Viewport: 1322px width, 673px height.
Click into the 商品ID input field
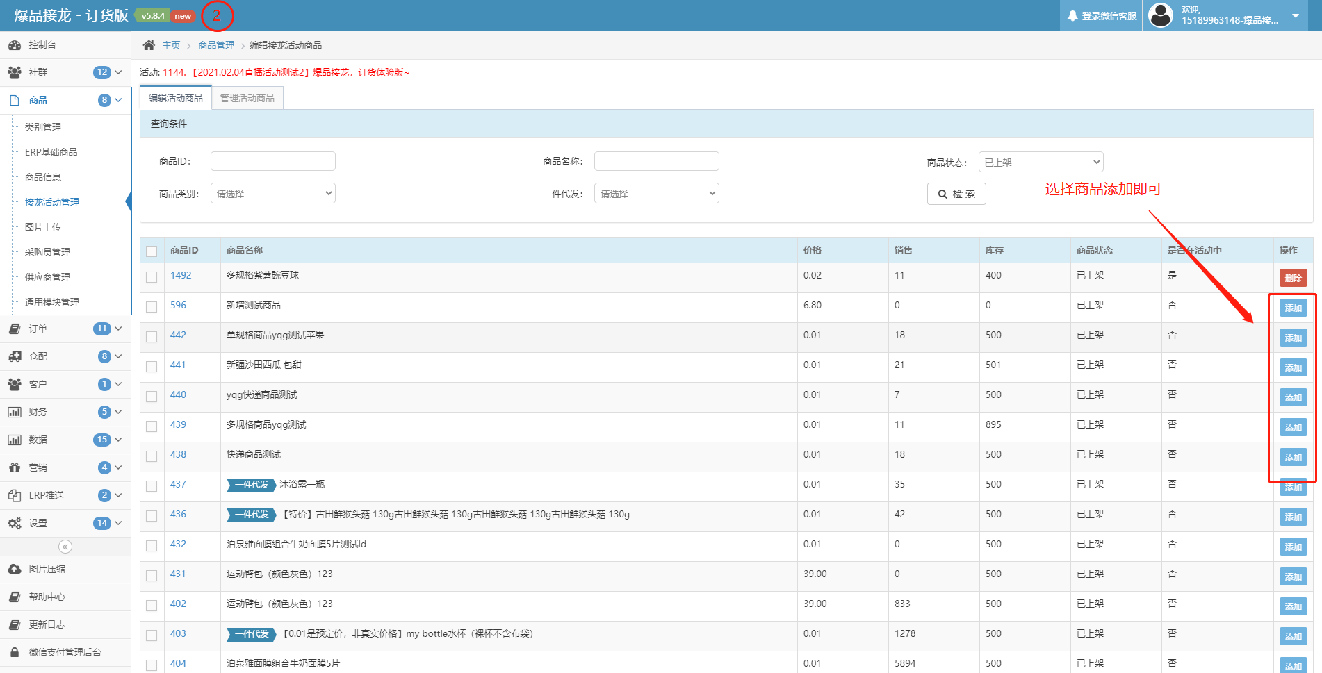click(x=273, y=161)
